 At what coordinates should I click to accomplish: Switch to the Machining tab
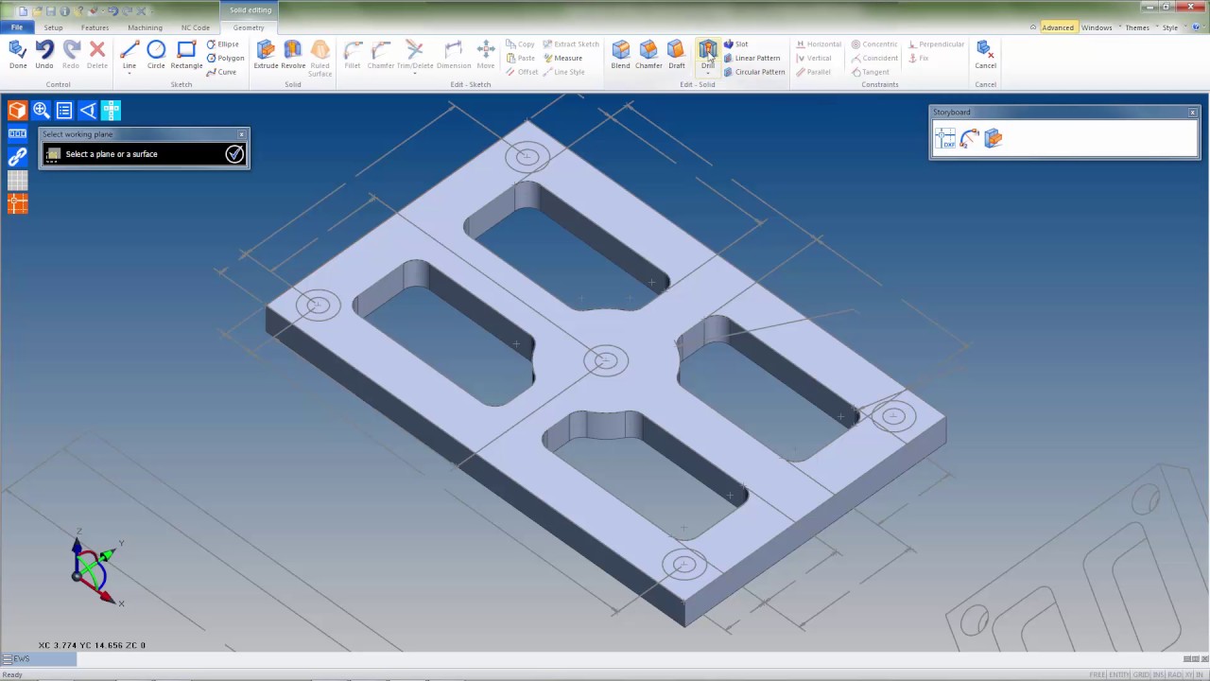[x=145, y=27]
